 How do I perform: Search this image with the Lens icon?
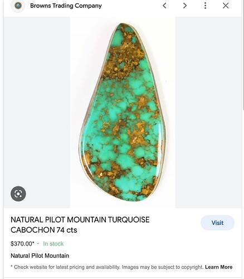coord(18,194)
